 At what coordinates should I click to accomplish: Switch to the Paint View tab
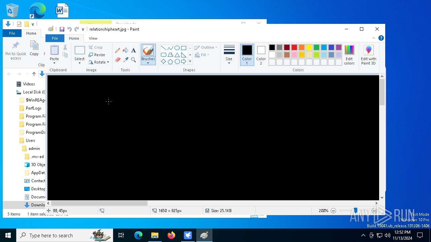pos(93,38)
